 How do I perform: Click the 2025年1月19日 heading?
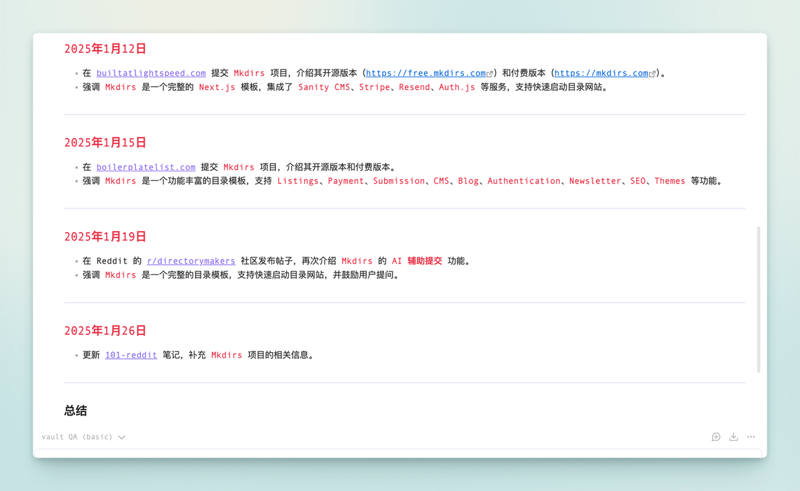(105, 237)
